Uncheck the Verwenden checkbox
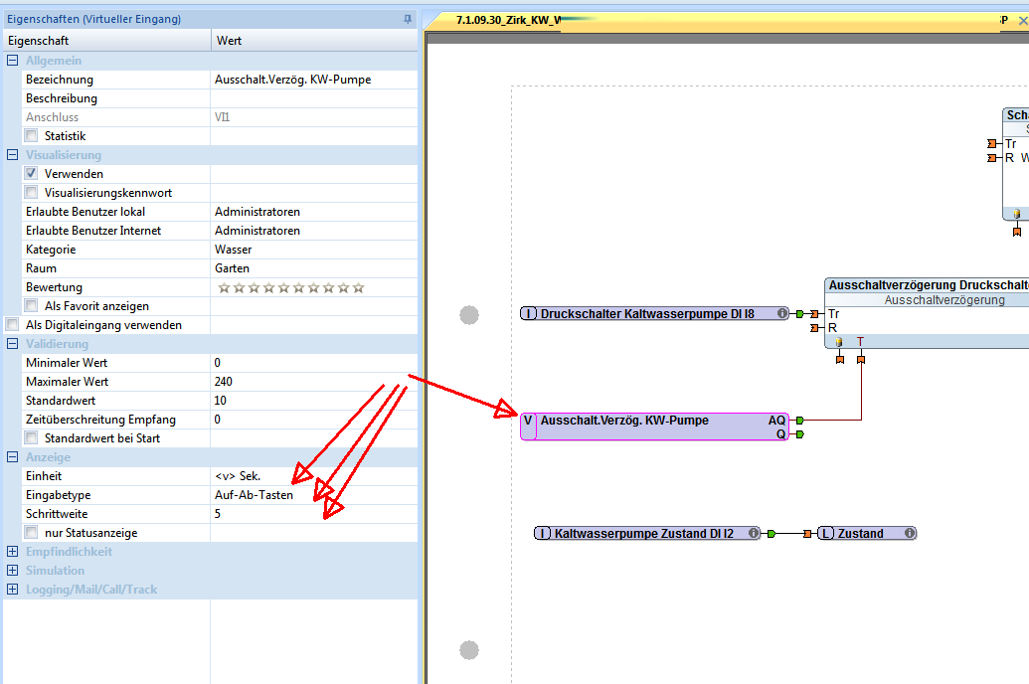This screenshot has width=1029, height=684. 31,173
